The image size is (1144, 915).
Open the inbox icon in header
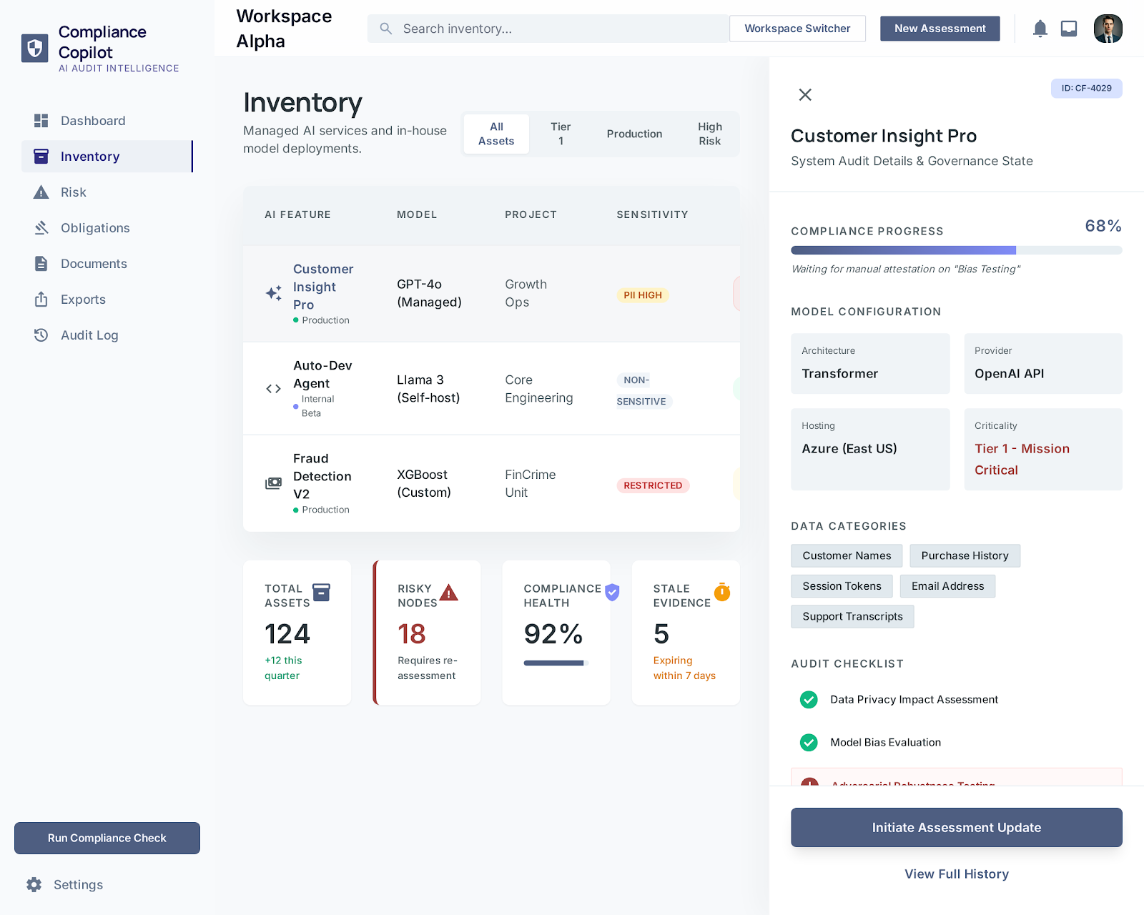click(1068, 29)
